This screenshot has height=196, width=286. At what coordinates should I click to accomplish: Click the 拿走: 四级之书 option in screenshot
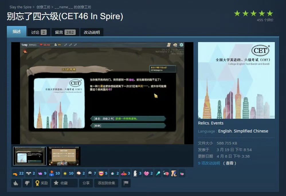(x=128, y=118)
